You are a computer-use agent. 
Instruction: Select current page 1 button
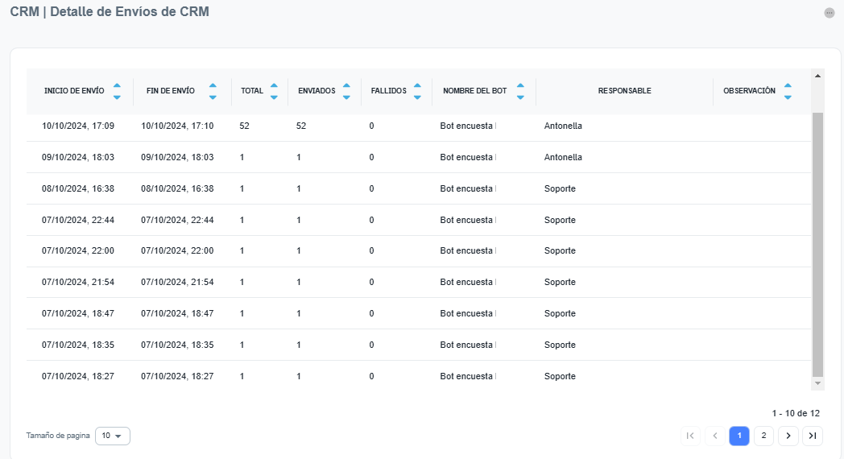739,436
